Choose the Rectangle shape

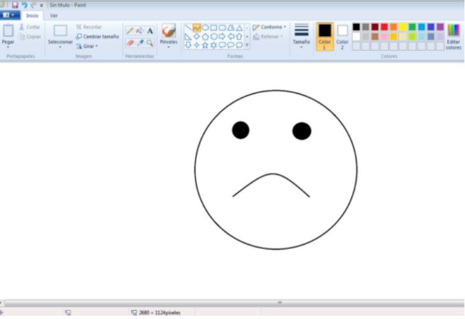coord(213,28)
